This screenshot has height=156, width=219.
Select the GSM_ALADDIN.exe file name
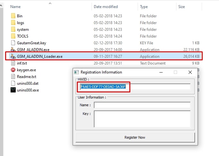pos(33,50)
